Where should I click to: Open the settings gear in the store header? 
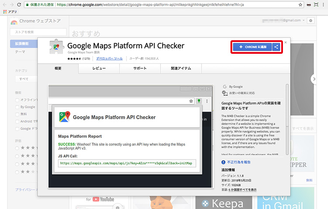pyautogui.click(x=311, y=21)
